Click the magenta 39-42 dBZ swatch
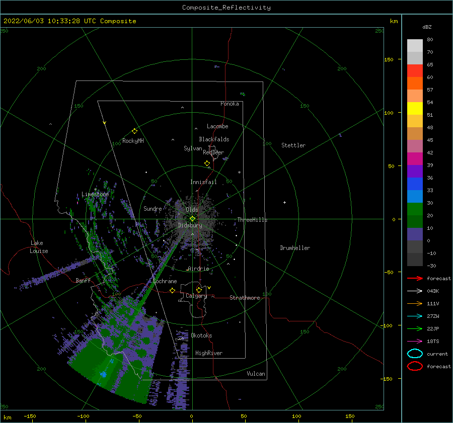The height and width of the screenshot is (423, 453). coord(415,159)
